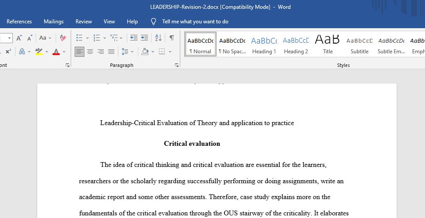Image resolution: width=425 pixels, height=218 pixels.
Task: Decrease paragraph indent
Action: pyautogui.click(x=133, y=38)
